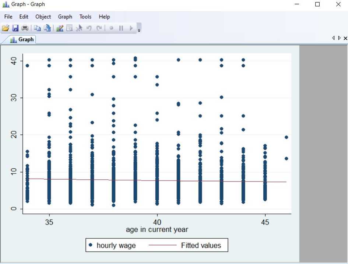The width and height of the screenshot is (348, 264).
Task: Toggle play forward on the recorder
Action: [131, 28]
